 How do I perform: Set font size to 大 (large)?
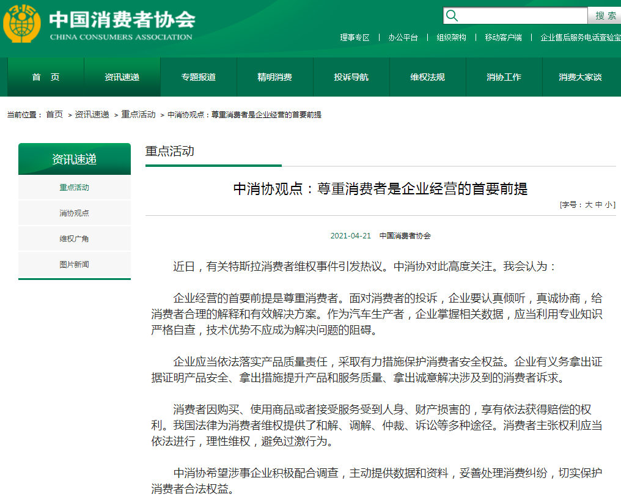click(x=589, y=205)
